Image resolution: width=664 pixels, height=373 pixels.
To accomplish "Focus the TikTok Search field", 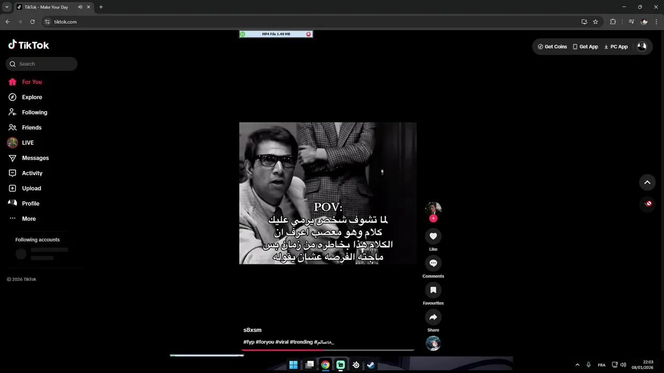I will 41,64.
